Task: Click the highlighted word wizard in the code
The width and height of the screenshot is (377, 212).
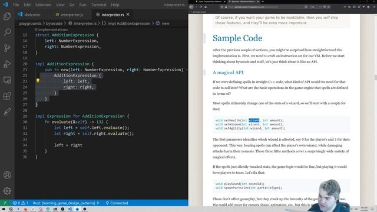Action: click(254, 120)
